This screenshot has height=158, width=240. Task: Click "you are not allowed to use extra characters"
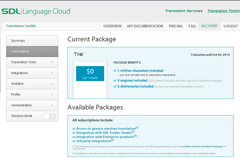[148, 75]
